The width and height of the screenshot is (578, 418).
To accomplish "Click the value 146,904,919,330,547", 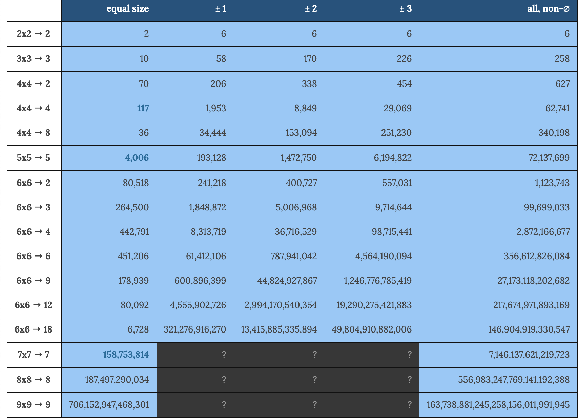I will point(529,329).
